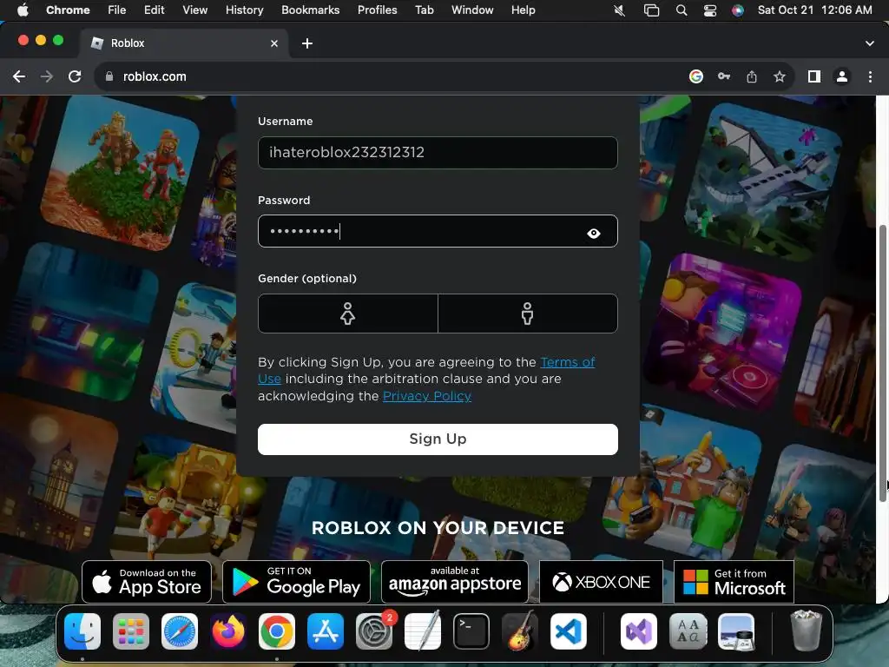Open System Settings from the Dock
The width and height of the screenshot is (889, 667).
[374, 631]
